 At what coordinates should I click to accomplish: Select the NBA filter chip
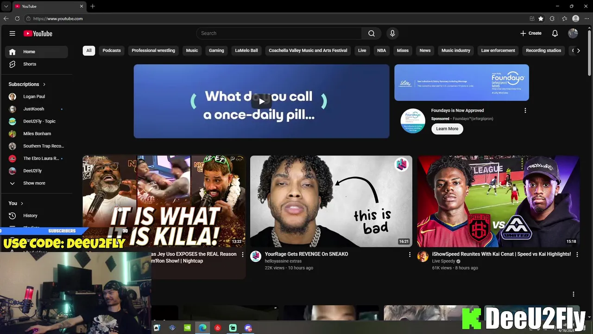pos(382,51)
